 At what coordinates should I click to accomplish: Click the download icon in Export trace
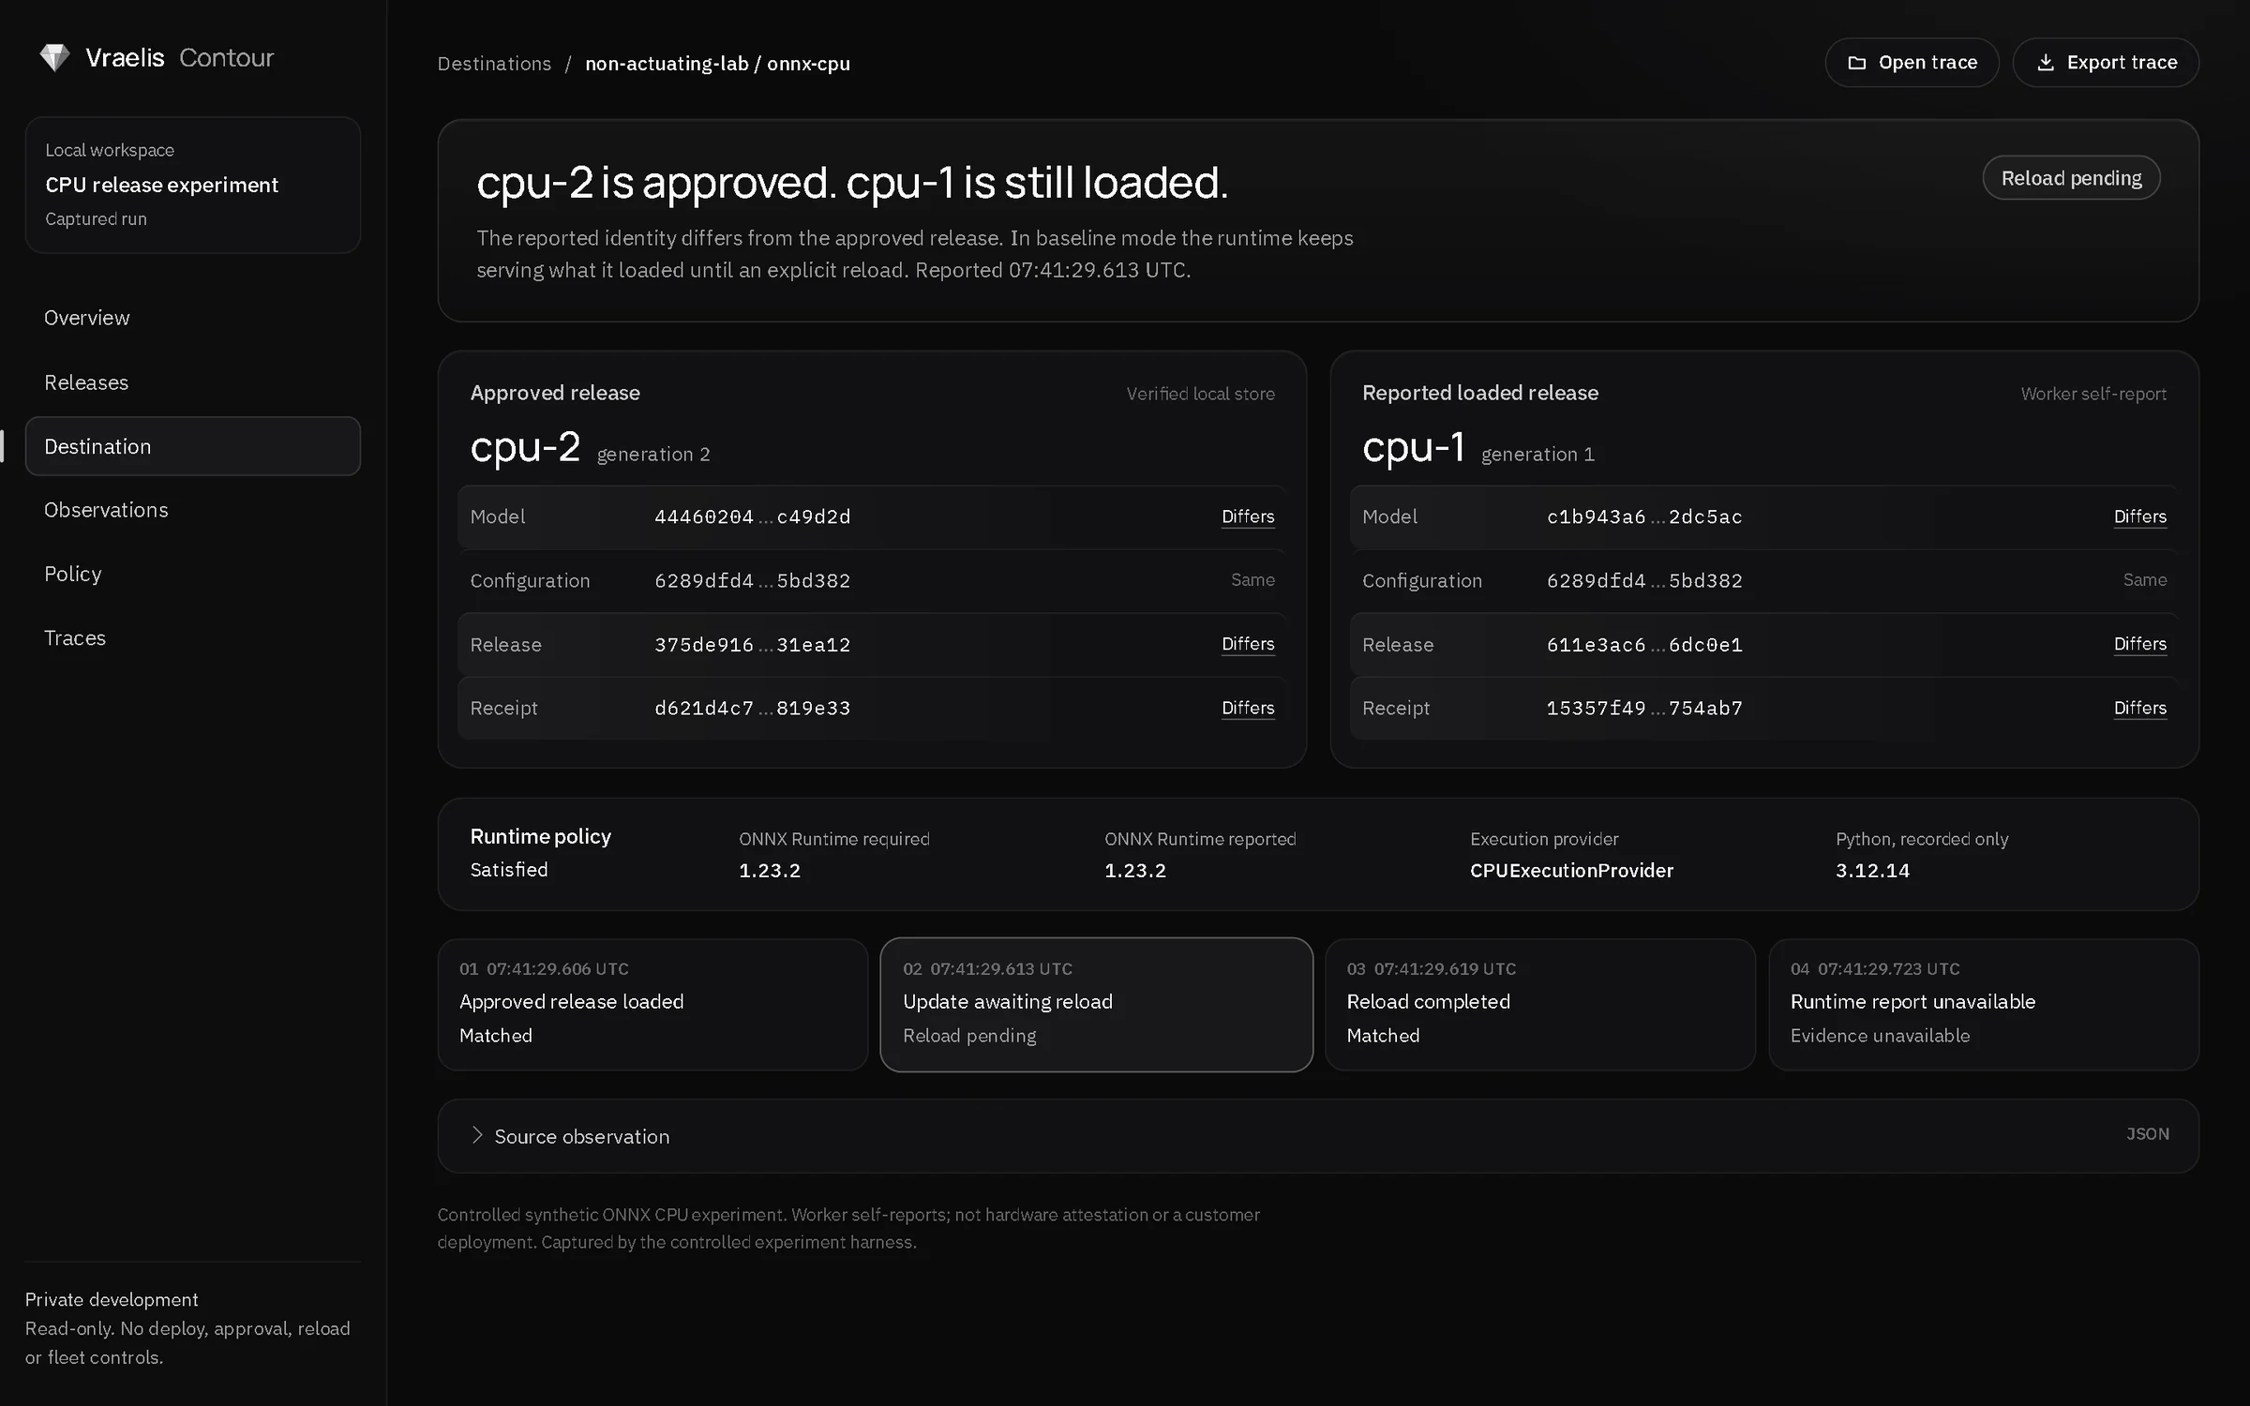(2046, 63)
